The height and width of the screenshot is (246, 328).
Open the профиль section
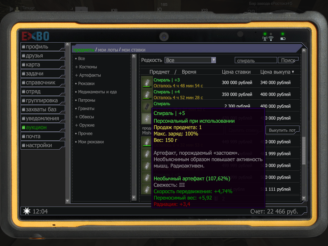43,47
